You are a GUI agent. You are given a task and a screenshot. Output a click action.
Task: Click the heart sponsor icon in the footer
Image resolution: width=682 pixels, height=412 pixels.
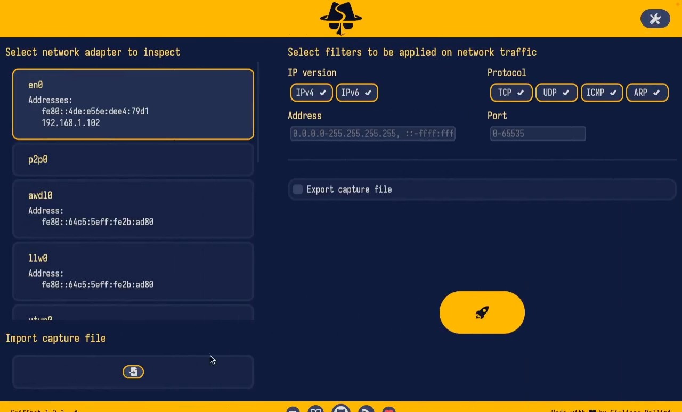click(x=389, y=410)
